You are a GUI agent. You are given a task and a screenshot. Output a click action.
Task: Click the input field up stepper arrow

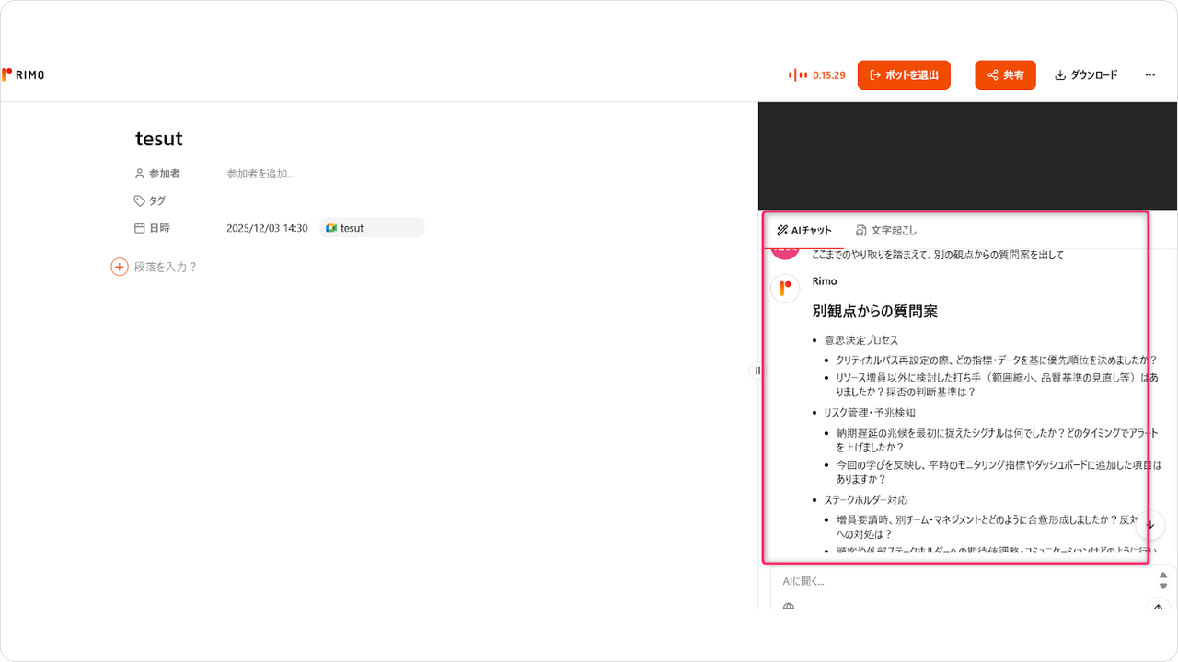(1163, 576)
